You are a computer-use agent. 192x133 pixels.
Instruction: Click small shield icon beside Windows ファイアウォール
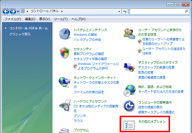click(75, 66)
